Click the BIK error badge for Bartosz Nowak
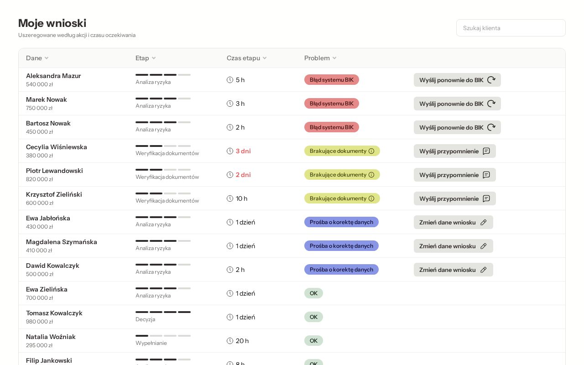This screenshot has width=584, height=365. coord(332,127)
